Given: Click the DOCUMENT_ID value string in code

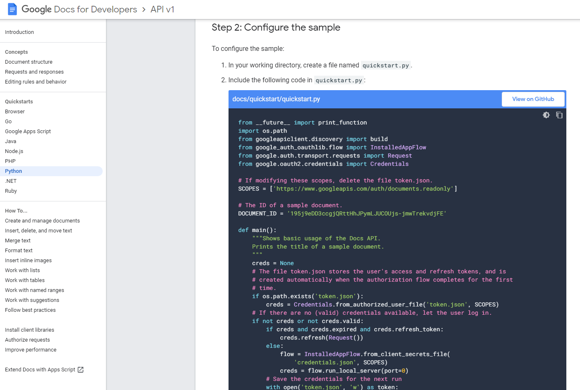Looking at the screenshot, I should pyautogui.click(x=367, y=213).
